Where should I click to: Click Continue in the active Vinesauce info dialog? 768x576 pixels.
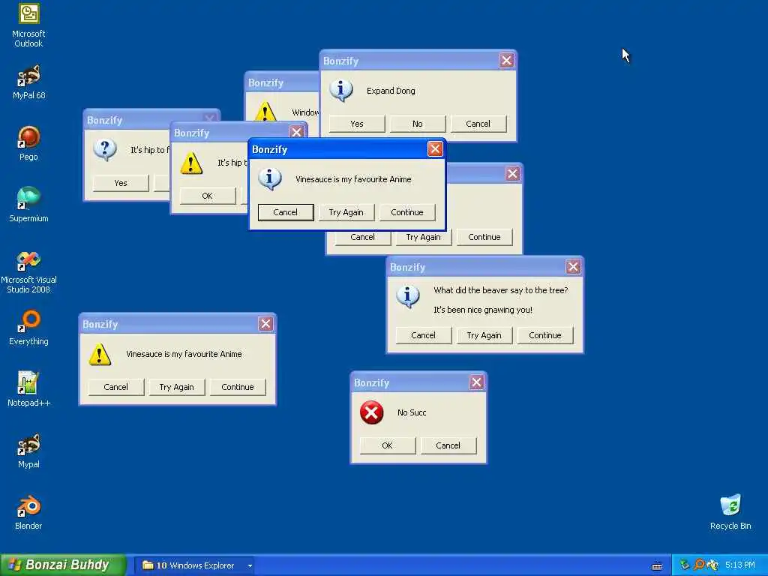(x=407, y=212)
